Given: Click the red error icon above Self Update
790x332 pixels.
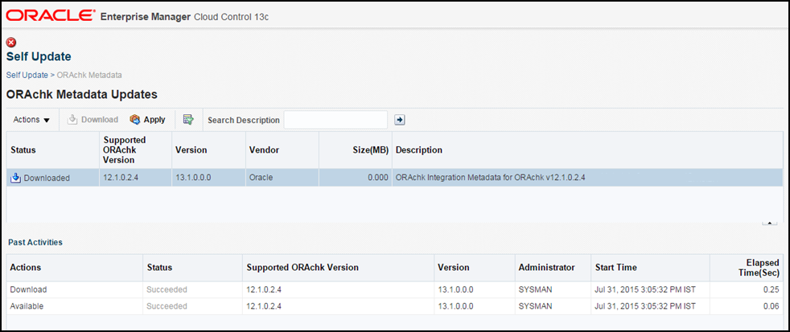Looking at the screenshot, I should [x=11, y=43].
